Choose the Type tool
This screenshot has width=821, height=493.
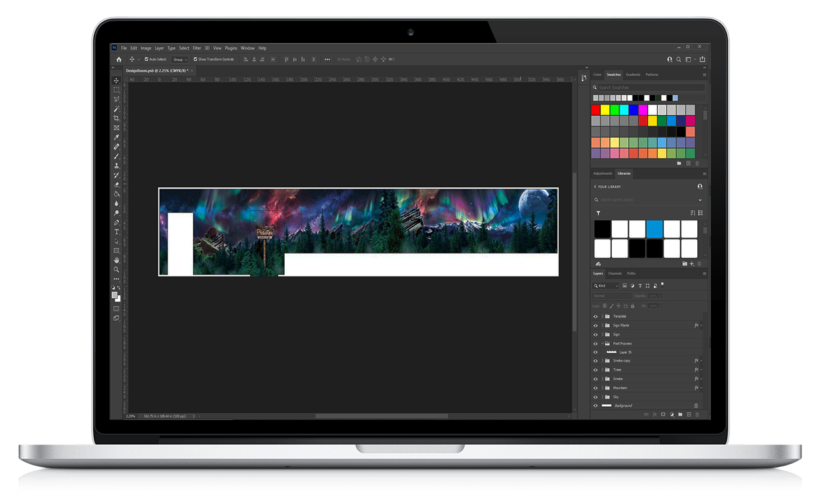[x=117, y=232]
